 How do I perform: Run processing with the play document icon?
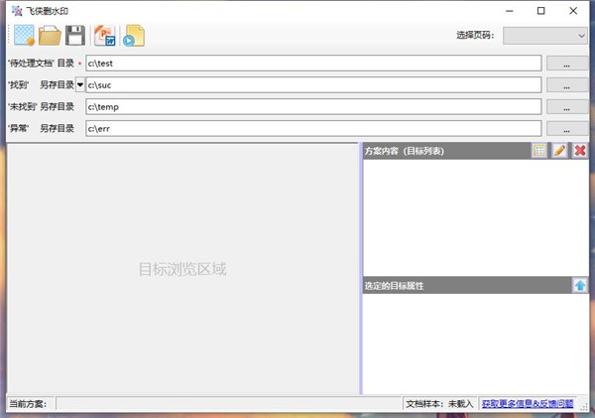point(134,36)
